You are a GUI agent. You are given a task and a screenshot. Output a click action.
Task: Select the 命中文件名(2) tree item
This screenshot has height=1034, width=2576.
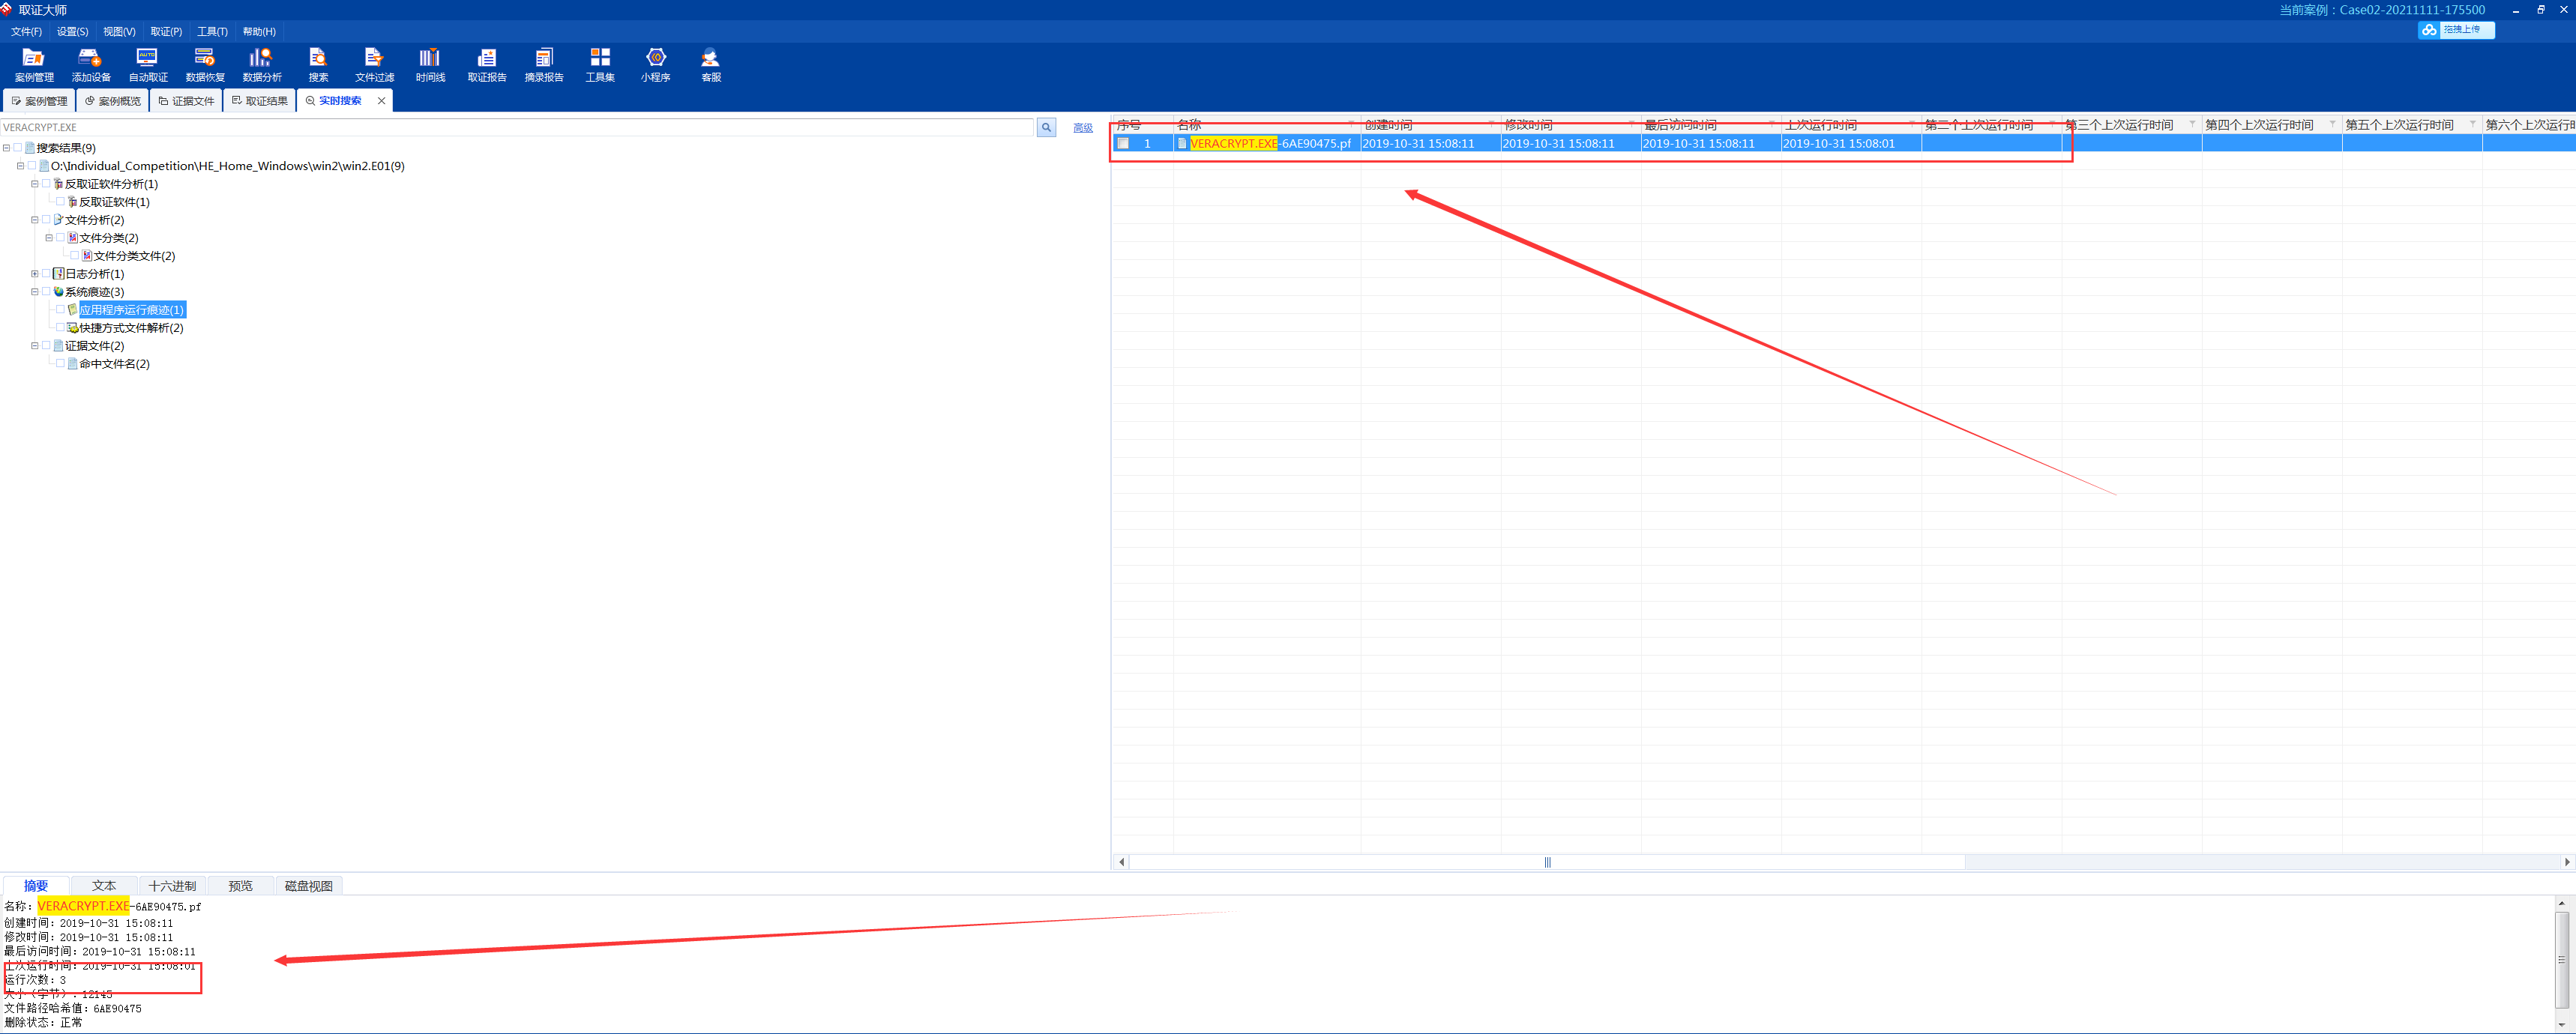114,363
